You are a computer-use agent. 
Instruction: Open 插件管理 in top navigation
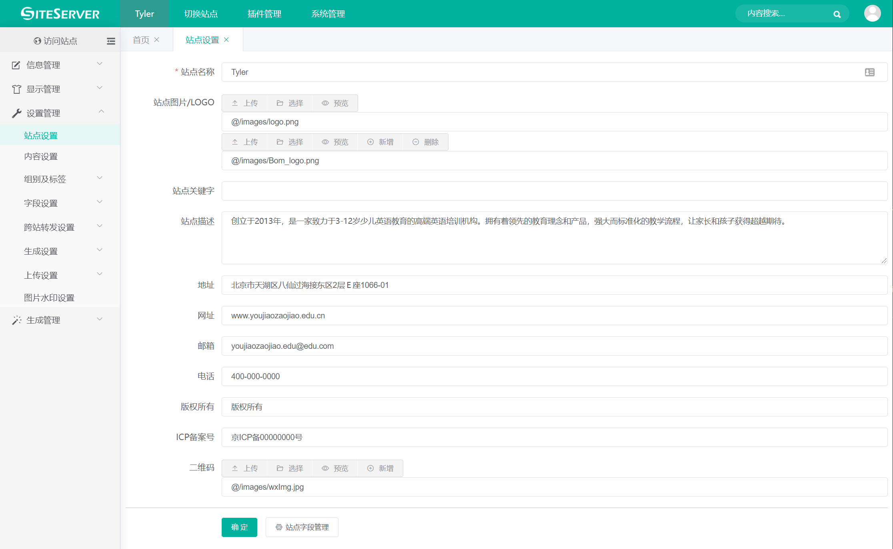tap(264, 14)
